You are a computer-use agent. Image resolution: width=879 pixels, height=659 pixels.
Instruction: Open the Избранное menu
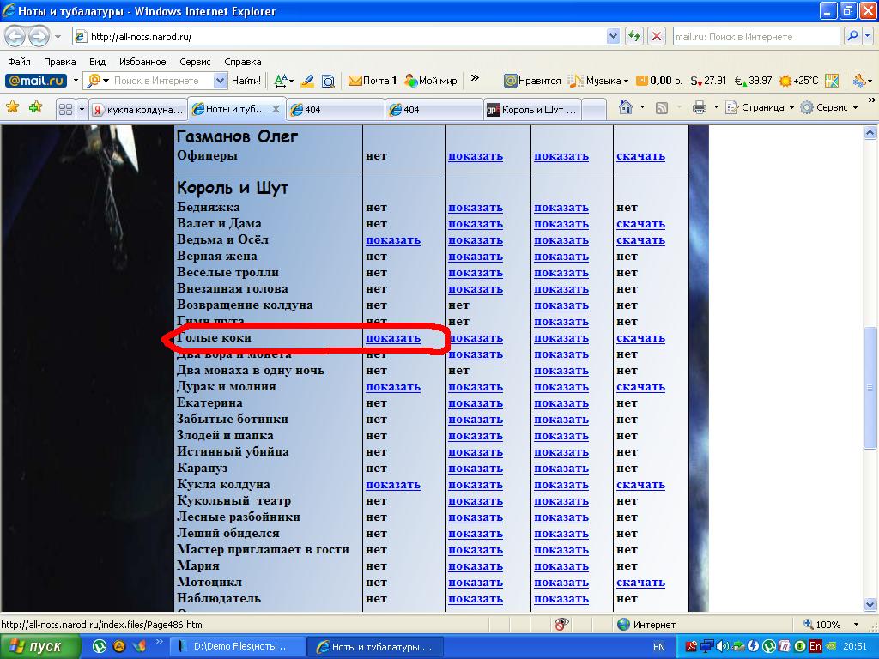tap(142, 62)
